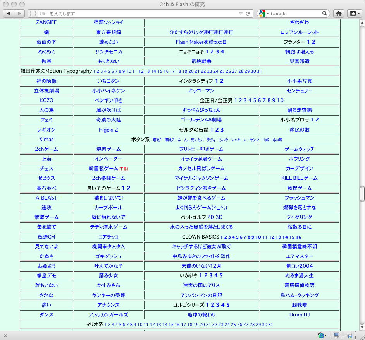Click the monitor icon in status bar
This screenshot has height=340, width=365.
(x=336, y=335)
